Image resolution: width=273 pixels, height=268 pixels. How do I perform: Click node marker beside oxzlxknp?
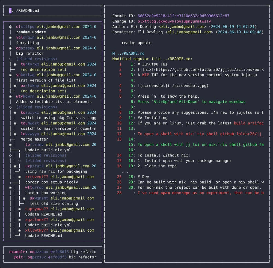click(x=15, y=86)
